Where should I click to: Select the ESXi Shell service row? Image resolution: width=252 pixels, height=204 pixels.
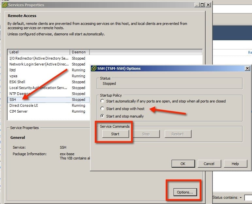(x=48, y=82)
